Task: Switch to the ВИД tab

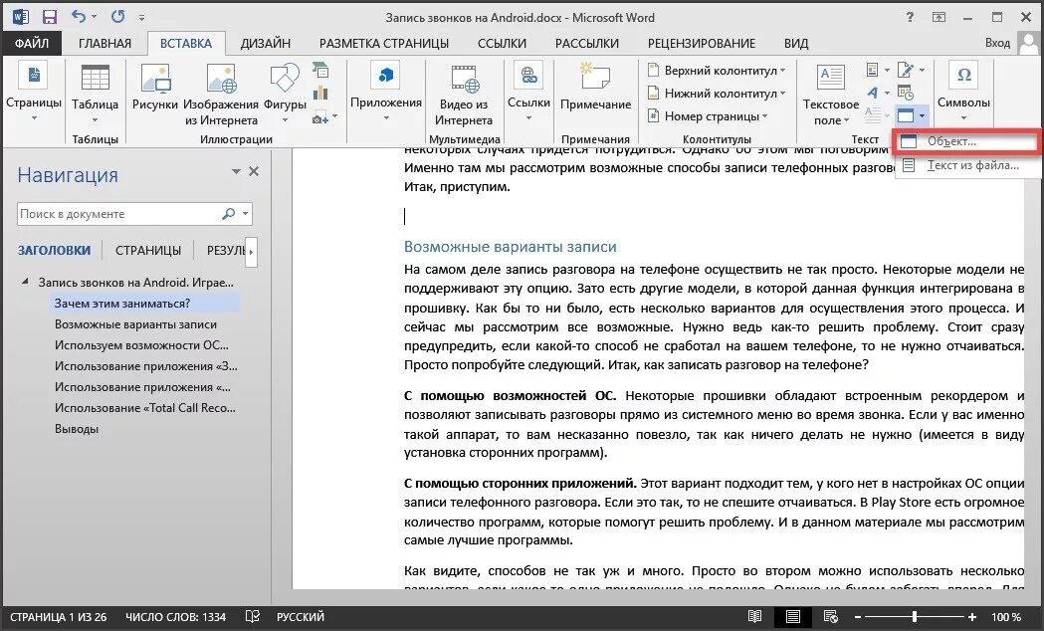Action: 796,43
